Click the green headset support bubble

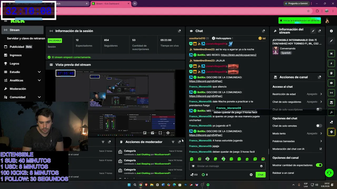click(x=329, y=173)
